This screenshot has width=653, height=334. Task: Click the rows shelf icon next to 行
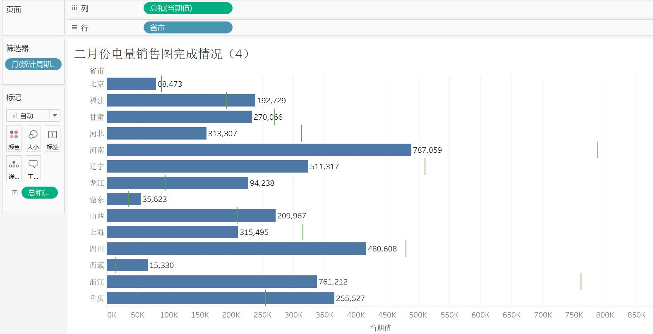click(x=74, y=28)
